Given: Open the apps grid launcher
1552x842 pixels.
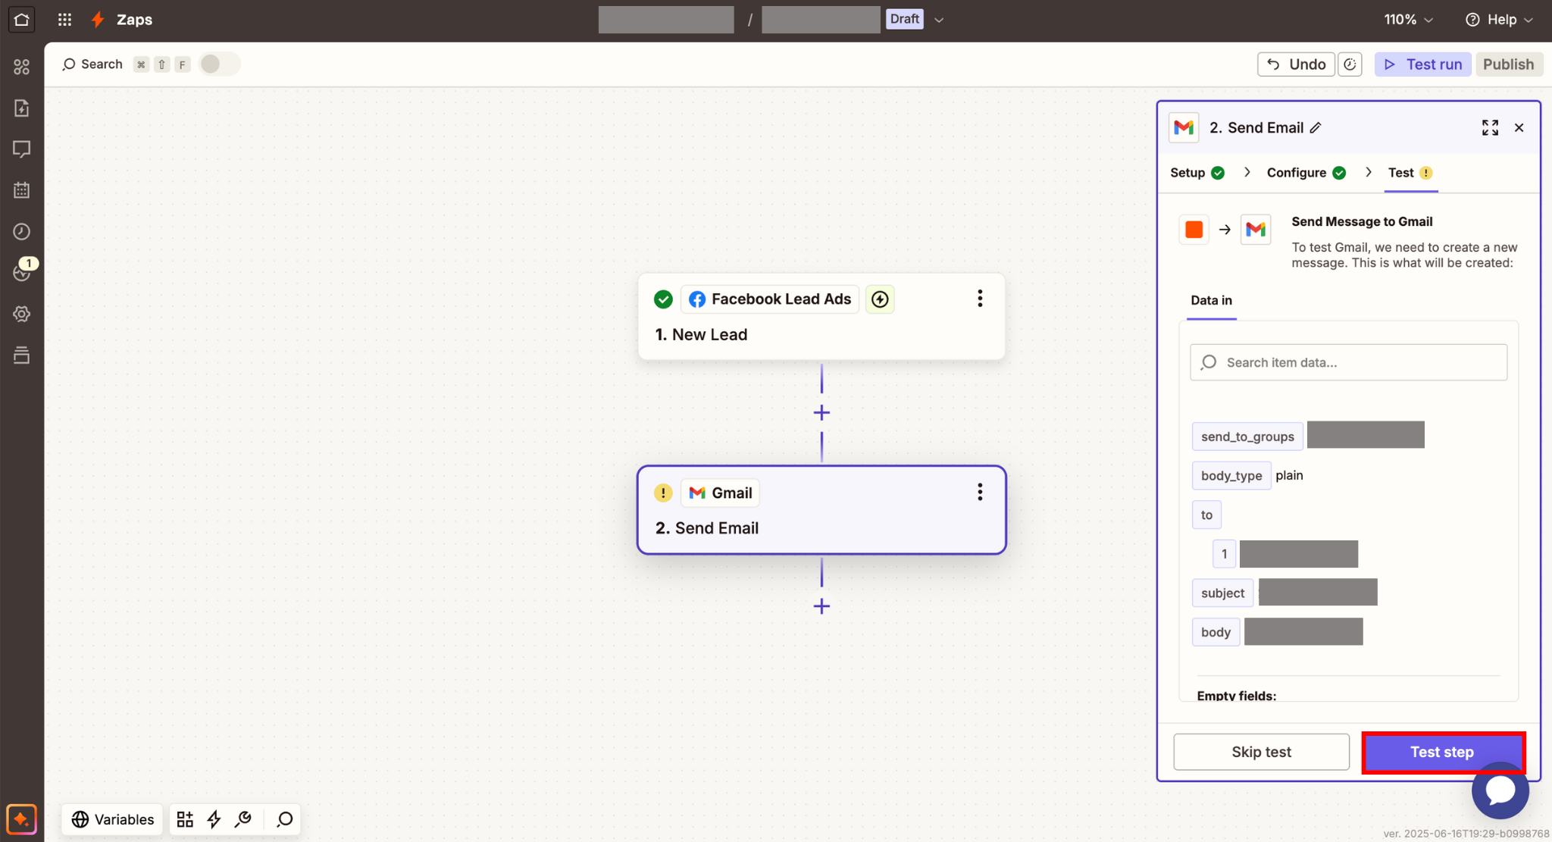Looking at the screenshot, I should tap(65, 20).
